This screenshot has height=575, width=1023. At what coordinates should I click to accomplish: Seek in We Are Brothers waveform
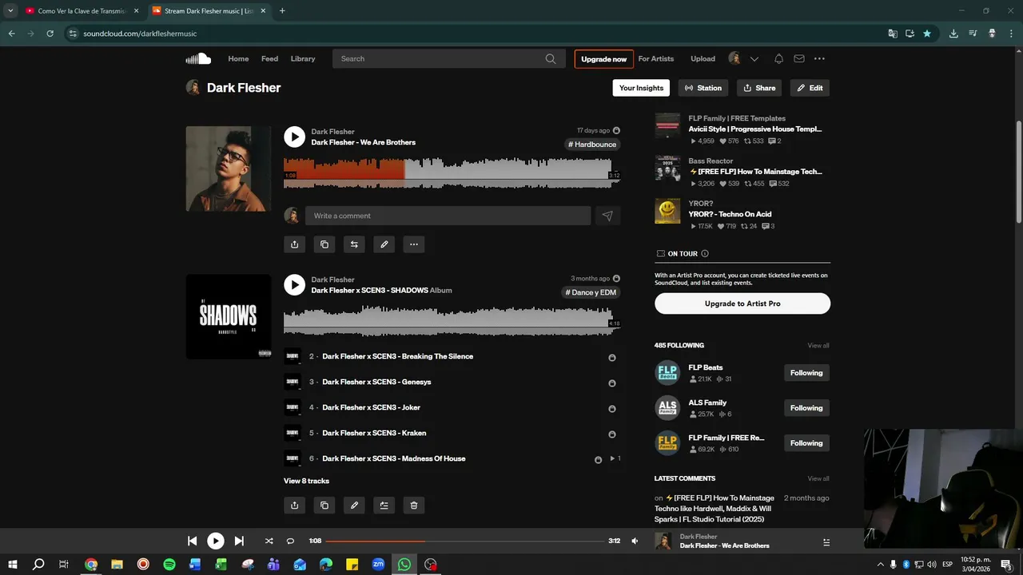pos(452,172)
